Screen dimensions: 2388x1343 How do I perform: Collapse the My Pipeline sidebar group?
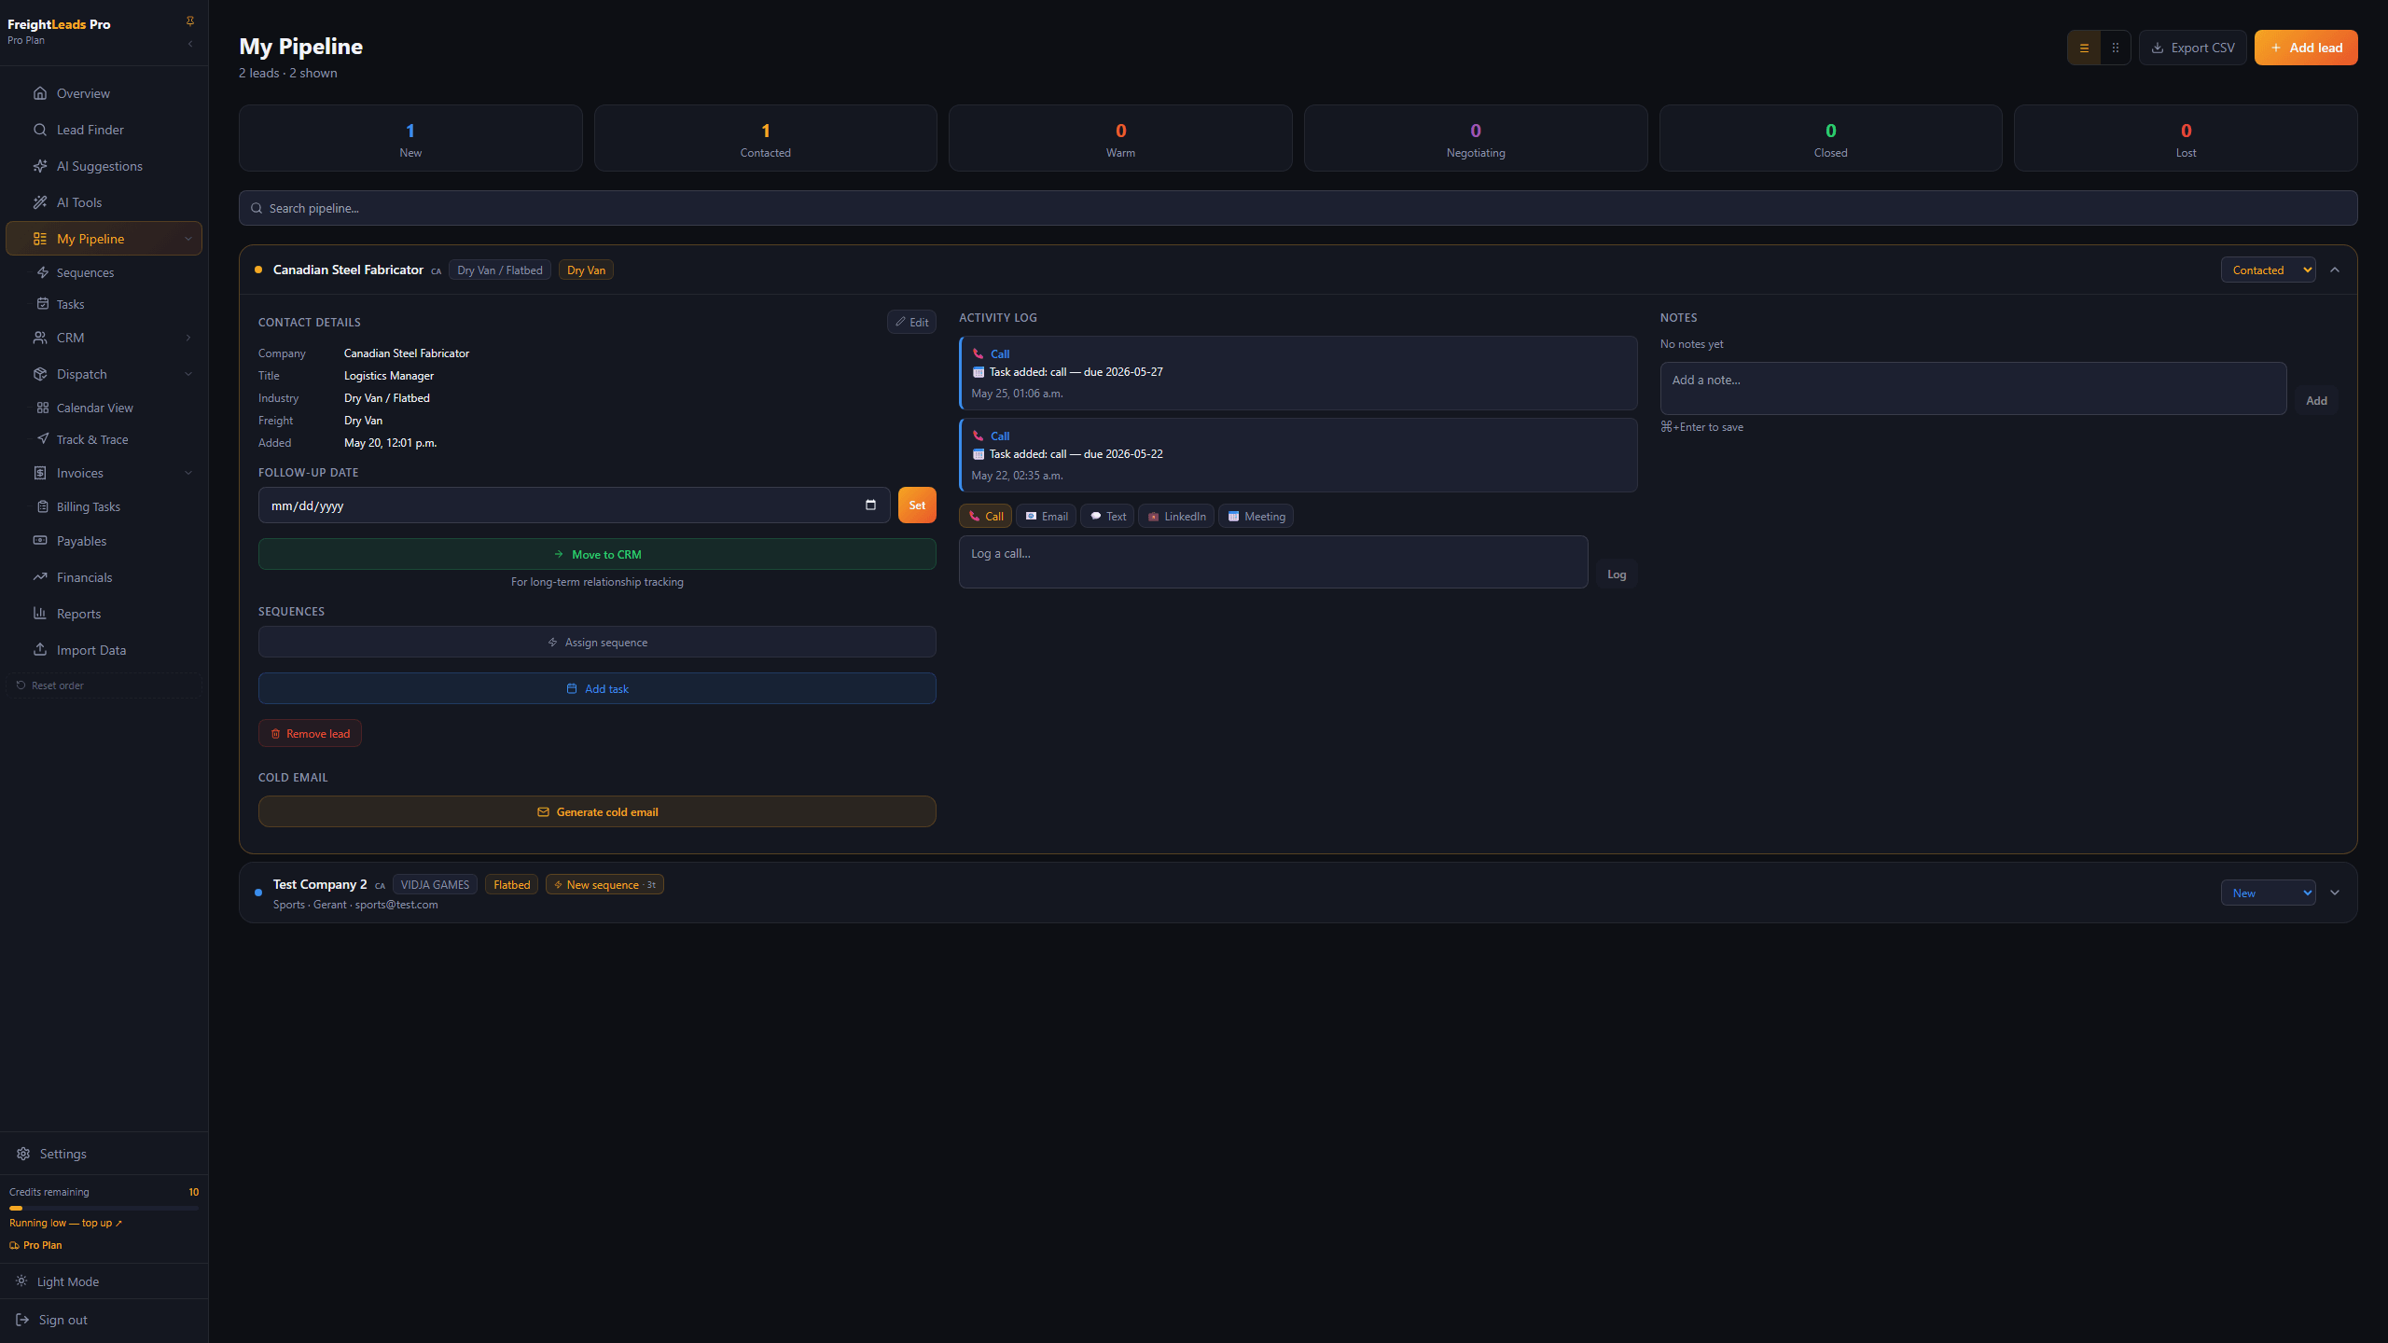click(188, 239)
